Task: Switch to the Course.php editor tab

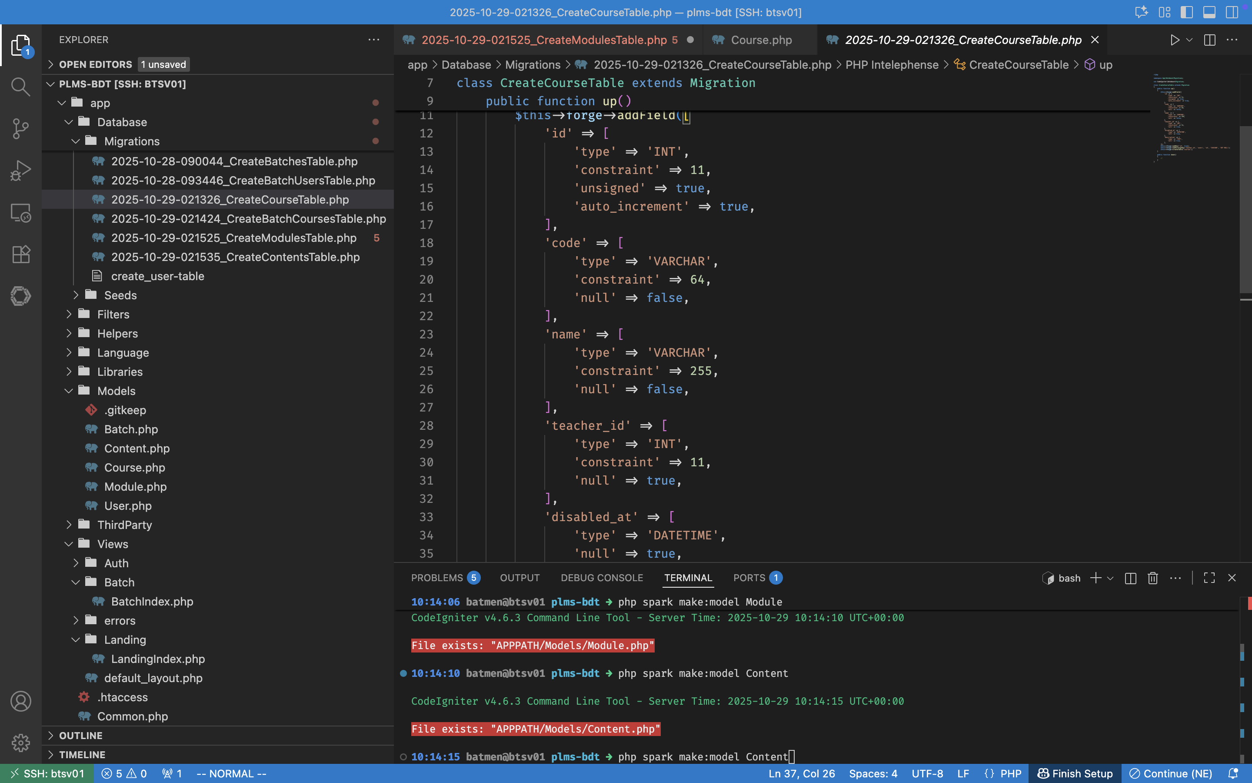Action: pos(760,40)
